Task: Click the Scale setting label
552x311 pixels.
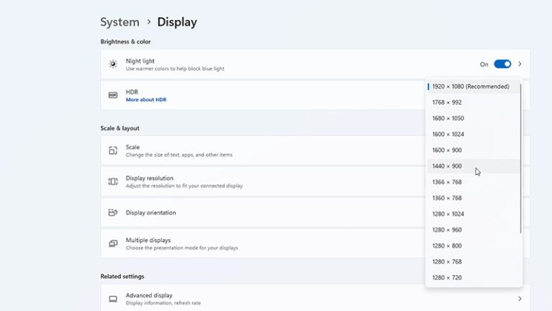Action: (x=133, y=147)
